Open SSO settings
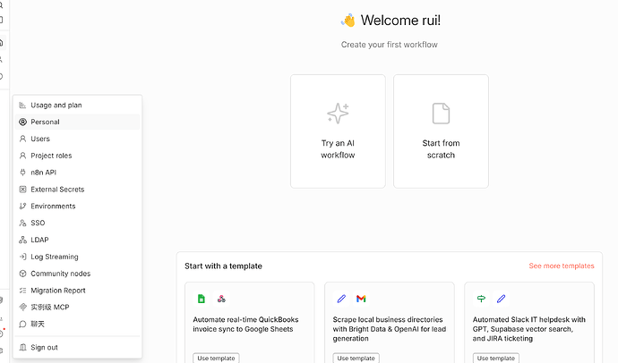 [x=77, y=223]
